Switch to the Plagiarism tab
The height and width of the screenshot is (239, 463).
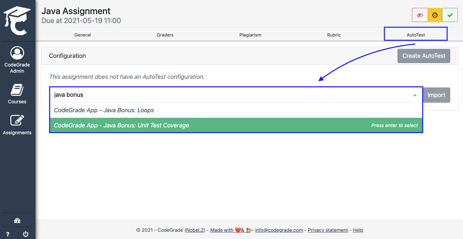point(250,35)
